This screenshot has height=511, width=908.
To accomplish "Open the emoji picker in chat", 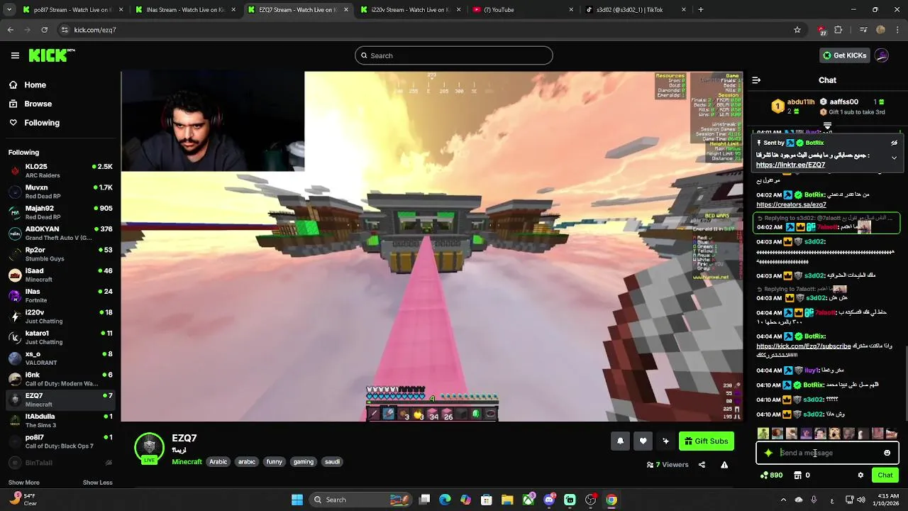I will [887, 453].
